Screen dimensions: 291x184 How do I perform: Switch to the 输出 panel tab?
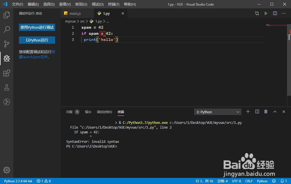[88, 112]
